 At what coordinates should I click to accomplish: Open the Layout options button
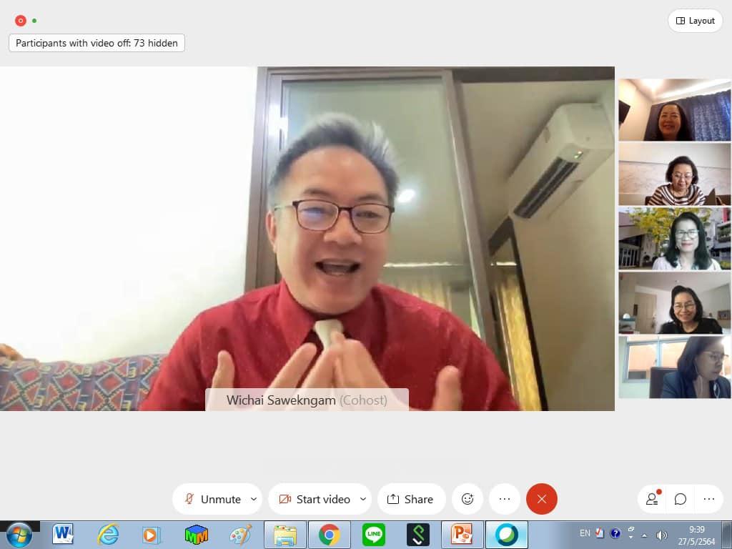pos(695,21)
